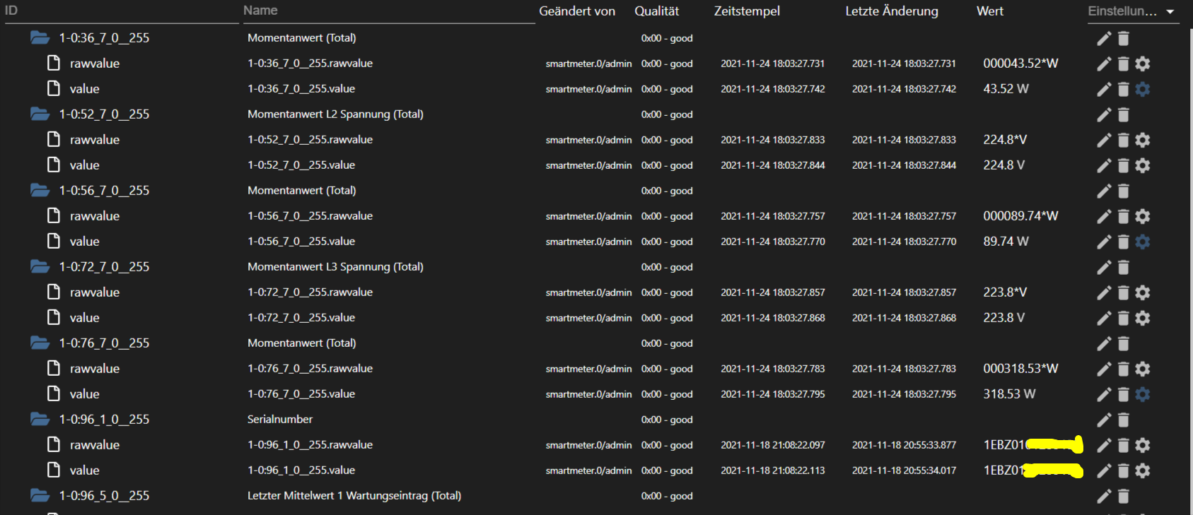The image size is (1193, 515).
Task: Click name cell 1-0:56_7_0__255.rawvalue
Action: click(310, 216)
